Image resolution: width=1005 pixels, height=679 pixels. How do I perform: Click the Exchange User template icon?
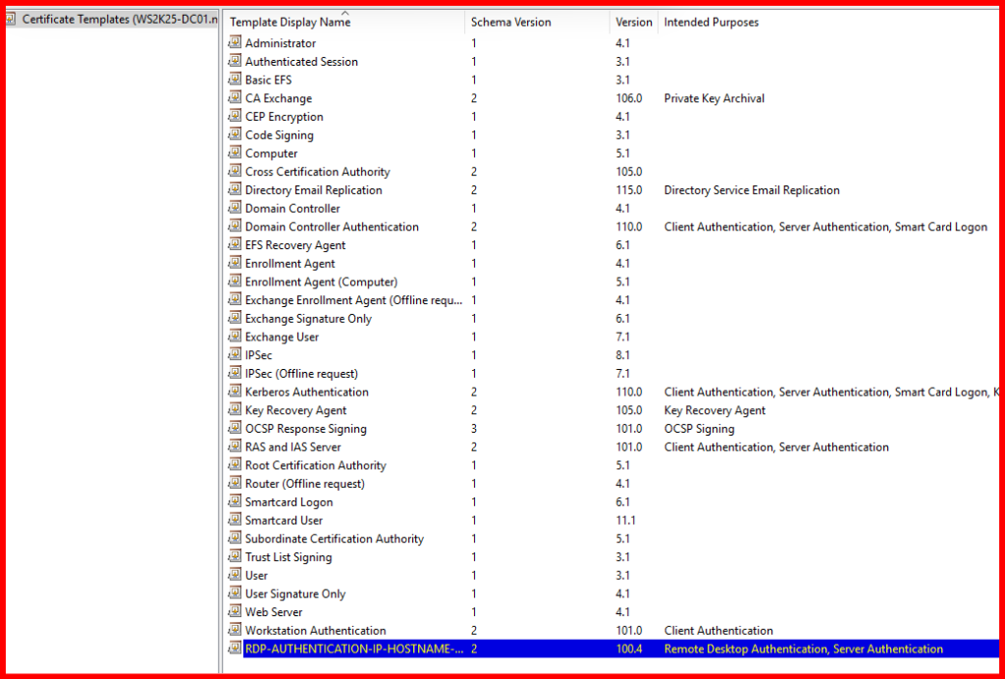click(x=235, y=337)
